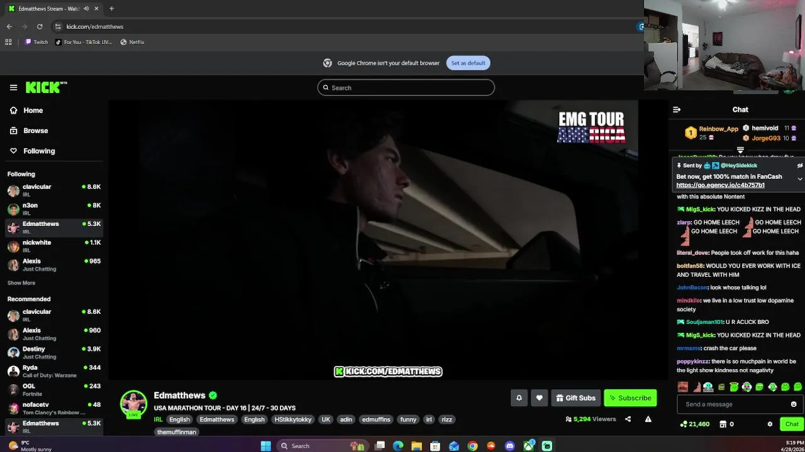Open Destiny channel in Recommended
Image resolution: width=805 pixels, height=452 pixels.
54,352
